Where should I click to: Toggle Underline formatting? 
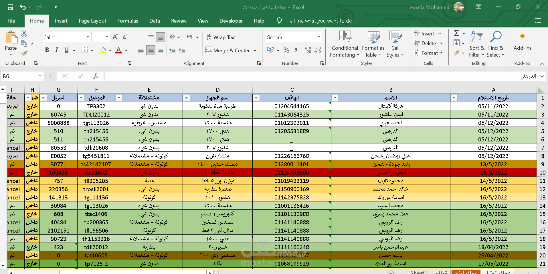66,50
